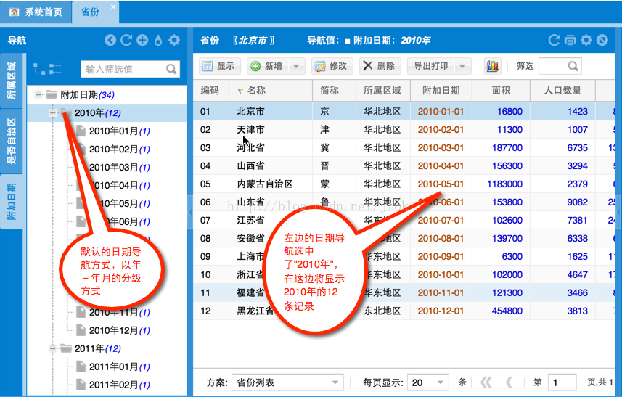Open the 方案 省份列表 dropdown

(x=336, y=382)
